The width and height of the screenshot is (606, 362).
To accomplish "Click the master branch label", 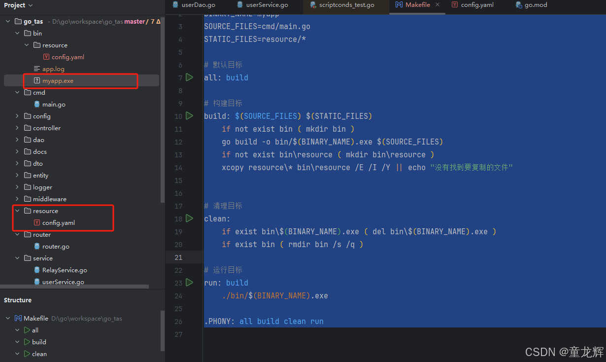I will click(x=135, y=22).
